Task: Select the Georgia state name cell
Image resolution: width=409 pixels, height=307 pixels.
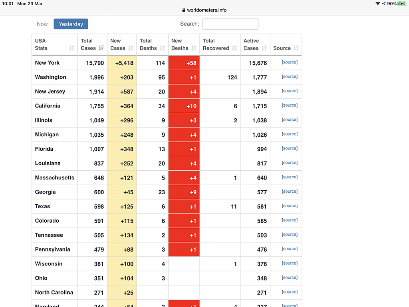Action: [x=55, y=192]
